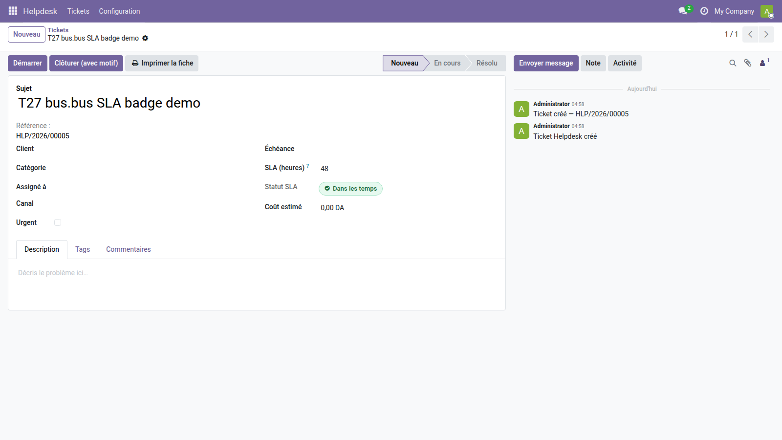Image resolution: width=782 pixels, height=440 pixels.
Task: Open SLA (heures) help tooltip
Action: pyautogui.click(x=308, y=165)
